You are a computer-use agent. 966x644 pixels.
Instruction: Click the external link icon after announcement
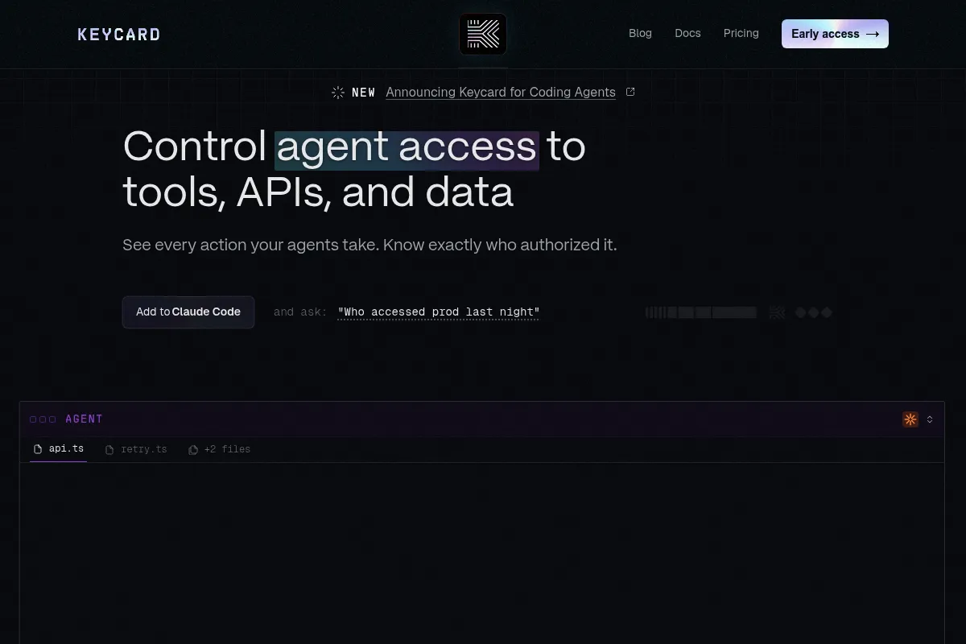click(x=630, y=92)
